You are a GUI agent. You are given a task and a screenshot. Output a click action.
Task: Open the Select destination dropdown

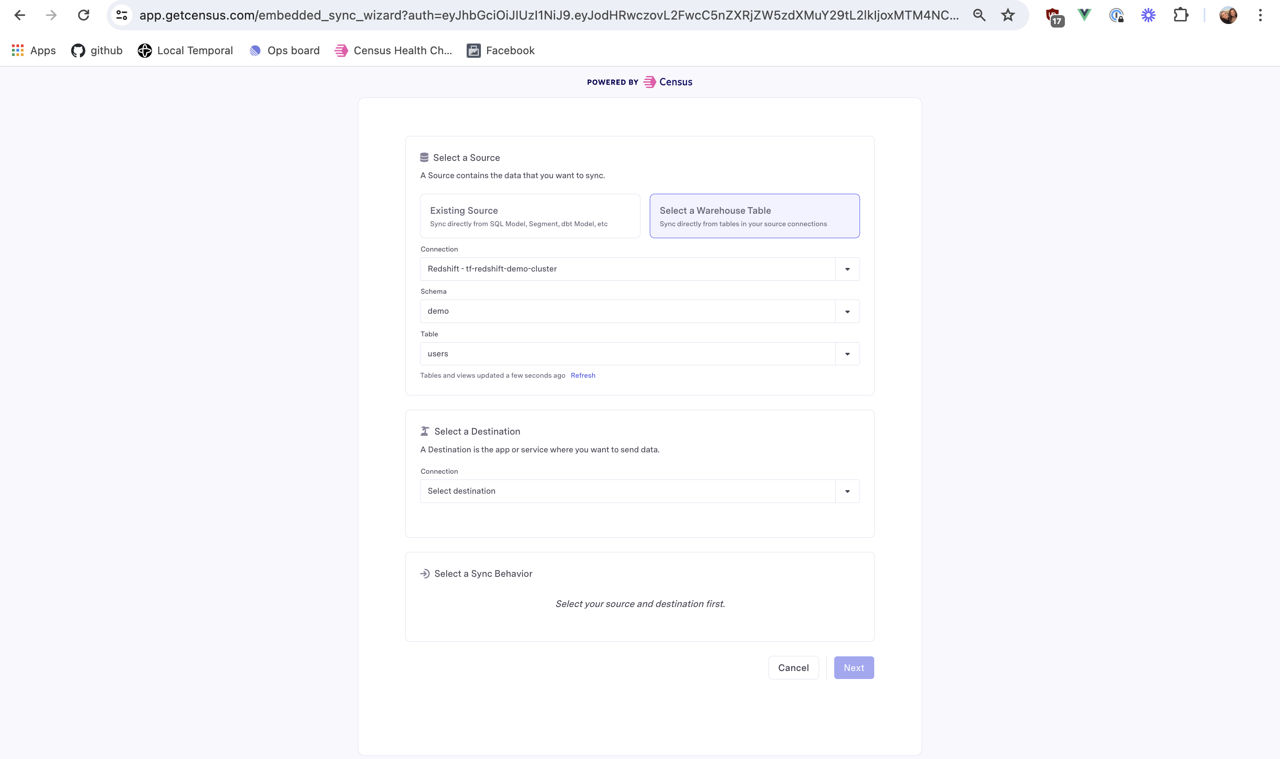[639, 491]
